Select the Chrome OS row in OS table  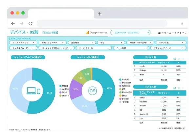pyautogui.click(x=160, y=114)
